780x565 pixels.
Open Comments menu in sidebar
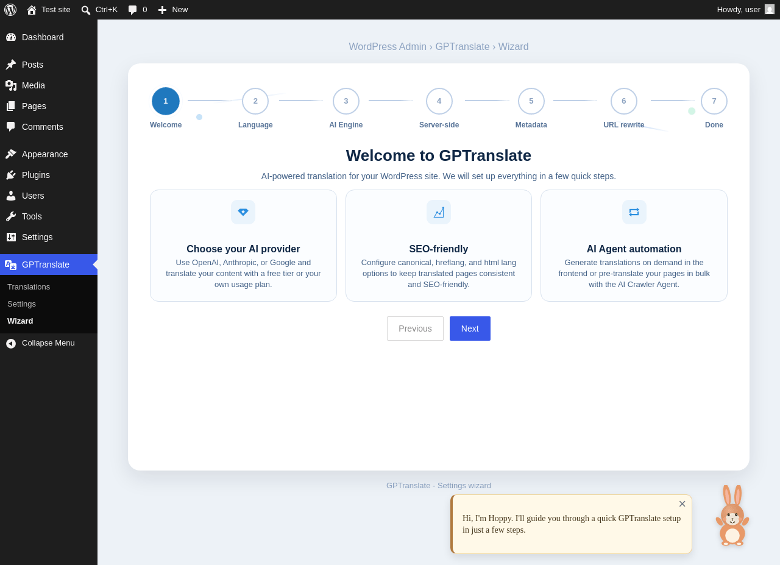[49, 127]
